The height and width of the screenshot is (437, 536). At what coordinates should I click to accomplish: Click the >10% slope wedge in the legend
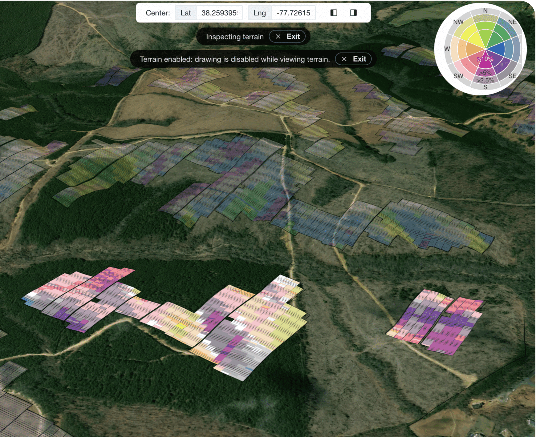point(485,59)
